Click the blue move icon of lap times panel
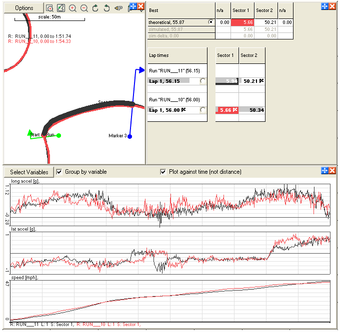Image resolution: width=340 pixels, height=332 pixels. point(325,6)
